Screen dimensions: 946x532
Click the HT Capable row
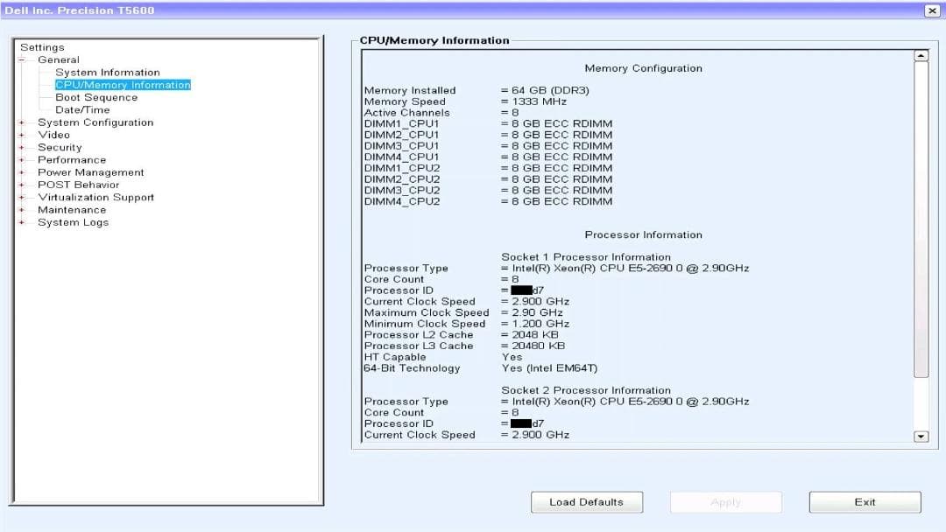coord(443,357)
